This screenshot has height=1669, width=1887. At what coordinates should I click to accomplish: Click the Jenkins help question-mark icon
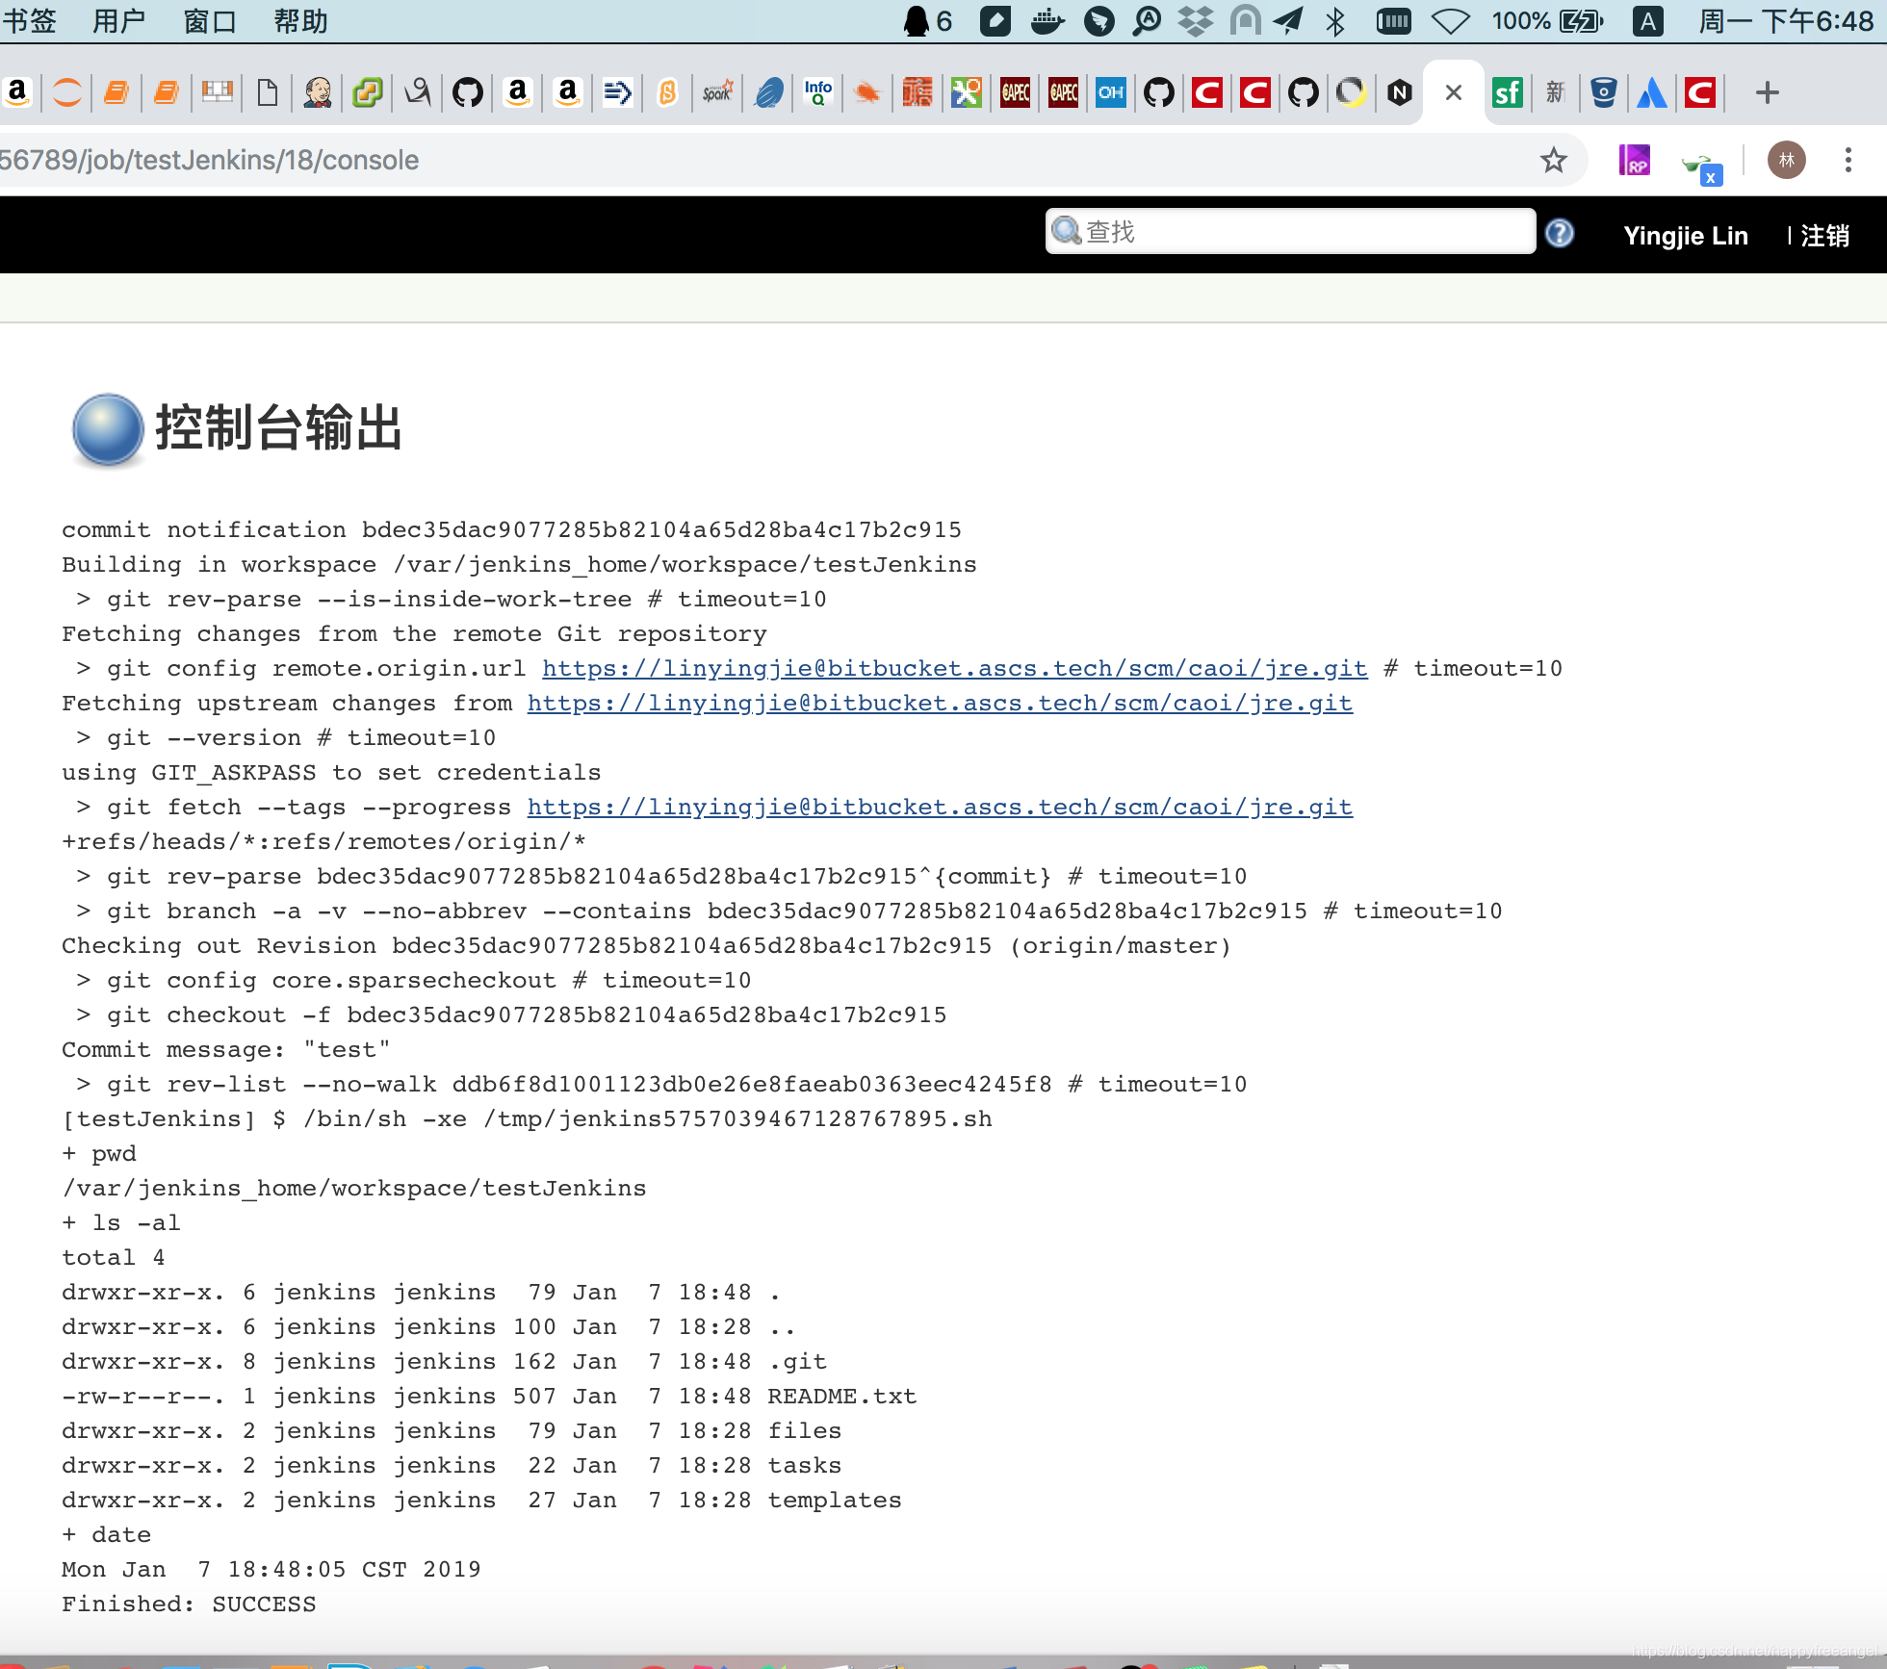coord(1559,234)
